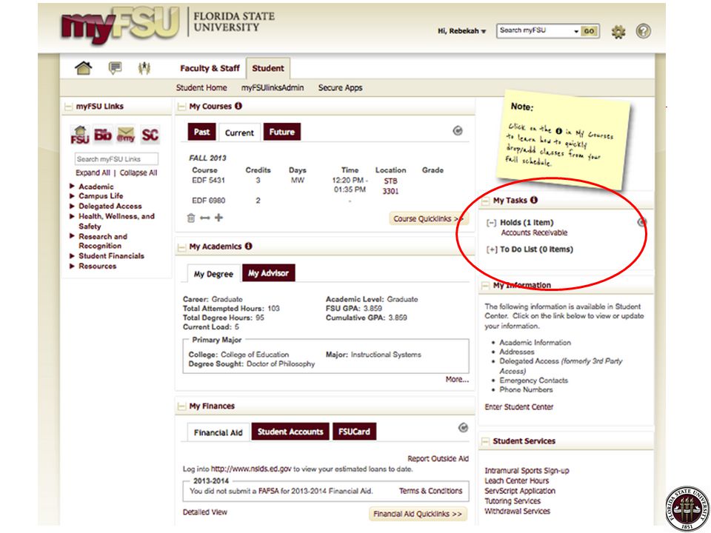Open the myFSUlinksAdmin submenu item

(273, 88)
